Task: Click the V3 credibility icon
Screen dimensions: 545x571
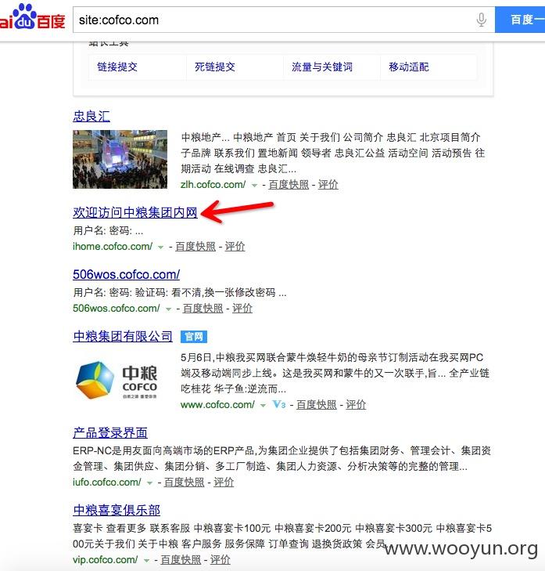Action: pyautogui.click(x=279, y=405)
